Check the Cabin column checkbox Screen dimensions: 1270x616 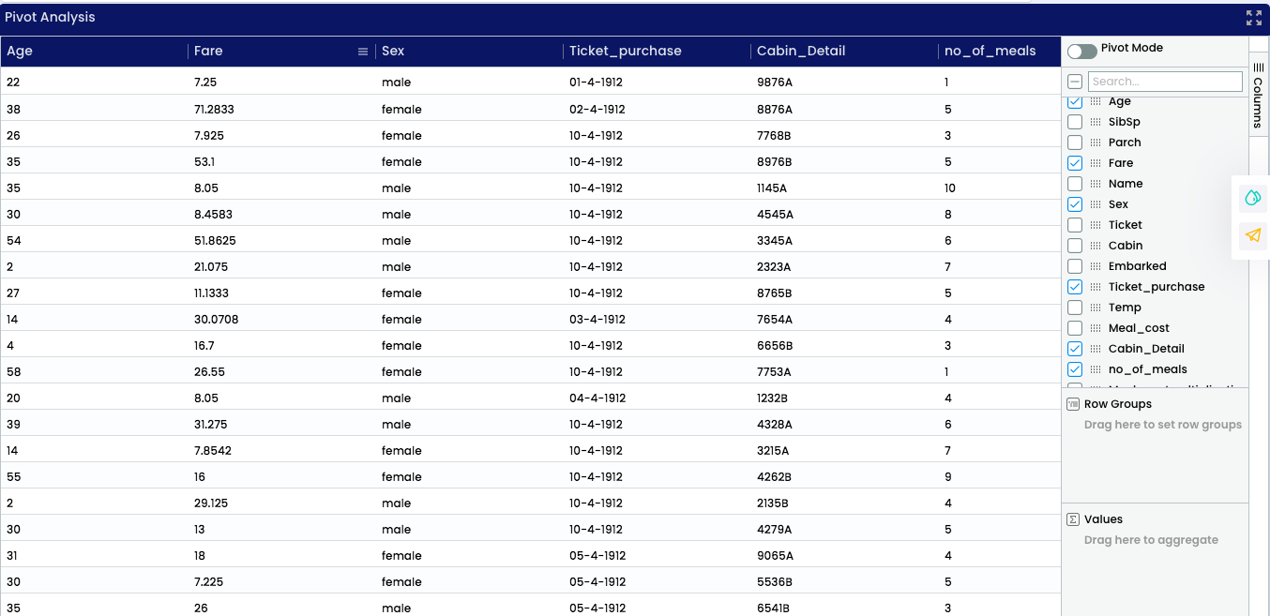1075,246
